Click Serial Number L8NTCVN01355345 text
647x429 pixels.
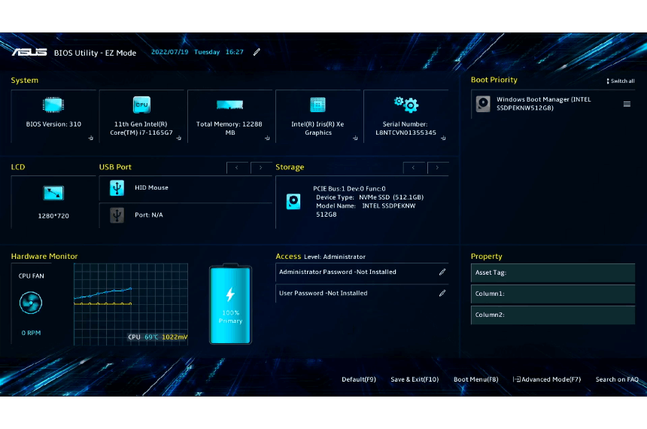(406, 129)
